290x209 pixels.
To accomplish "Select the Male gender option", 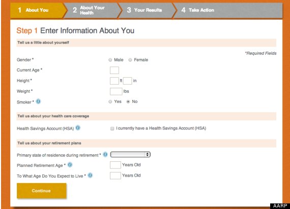I will [110, 60].
